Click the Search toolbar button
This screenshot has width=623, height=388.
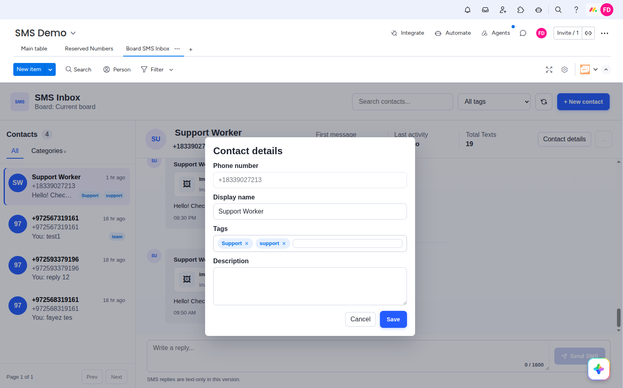79,69
